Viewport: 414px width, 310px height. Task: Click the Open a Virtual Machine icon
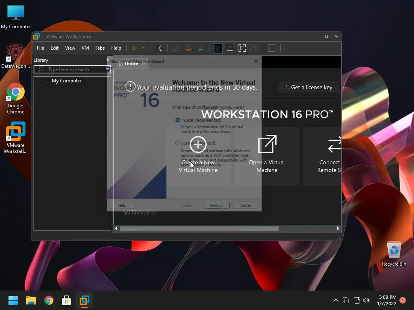click(x=267, y=144)
